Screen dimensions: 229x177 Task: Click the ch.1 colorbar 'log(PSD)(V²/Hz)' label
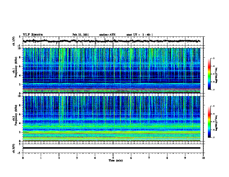click(217, 75)
